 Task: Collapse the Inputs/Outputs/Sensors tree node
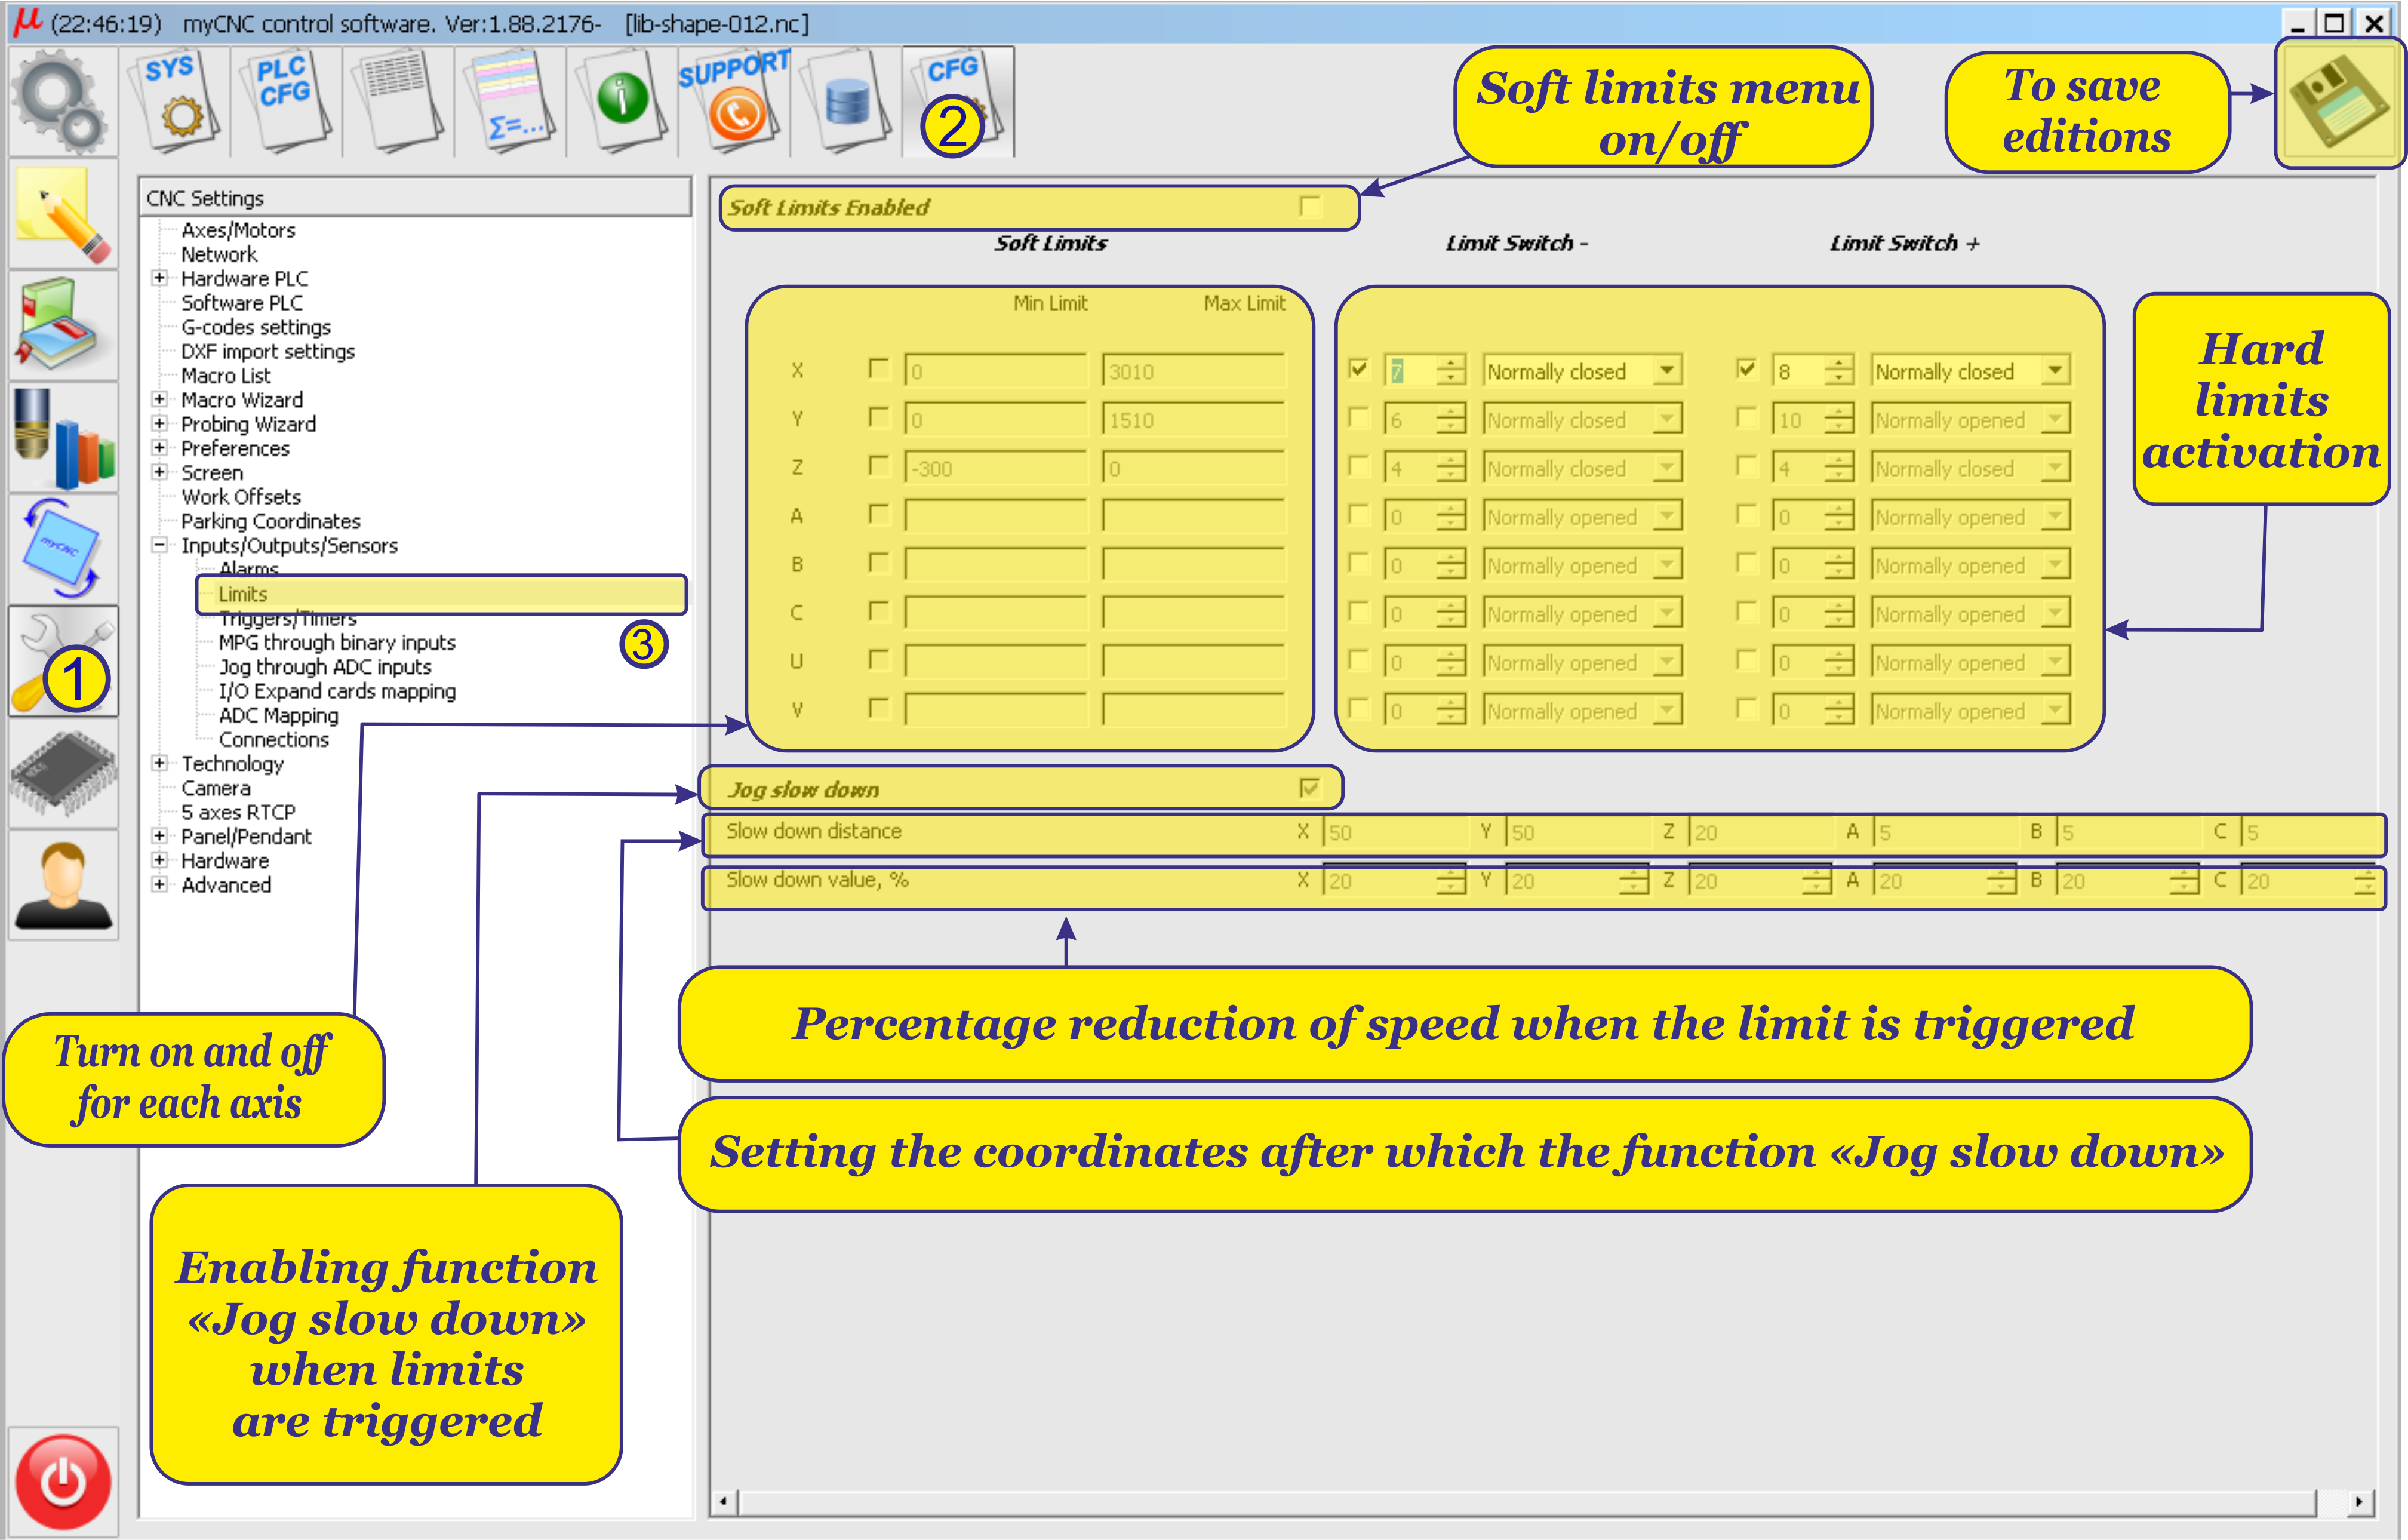[x=159, y=545]
